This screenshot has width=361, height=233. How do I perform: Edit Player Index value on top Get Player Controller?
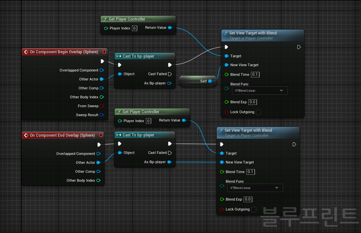(x=135, y=28)
